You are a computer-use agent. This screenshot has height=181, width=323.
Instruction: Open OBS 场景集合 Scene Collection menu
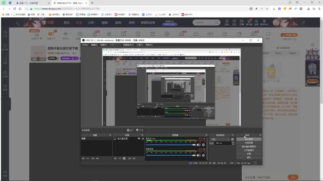(x=128, y=45)
